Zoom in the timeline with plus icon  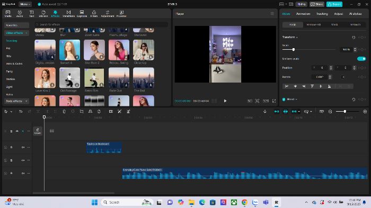click(365, 111)
